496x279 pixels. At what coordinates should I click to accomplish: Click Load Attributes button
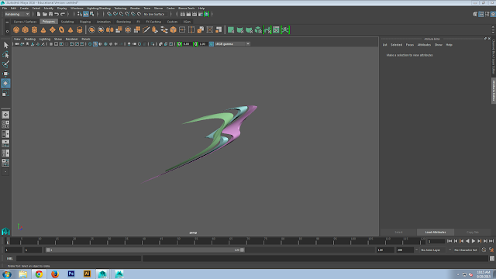(436, 232)
